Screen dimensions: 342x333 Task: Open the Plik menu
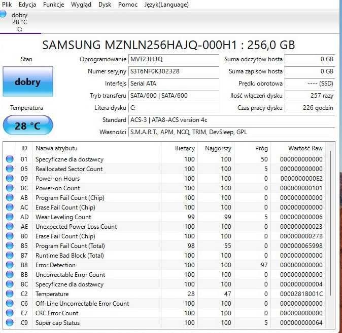7,5
